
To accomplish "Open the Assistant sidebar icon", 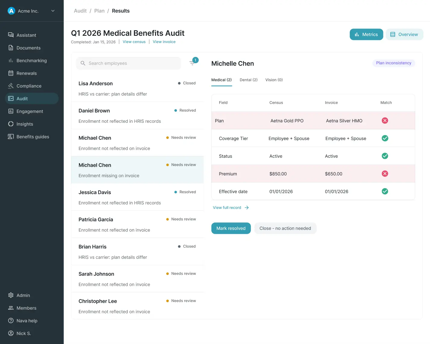I will tap(11, 35).
